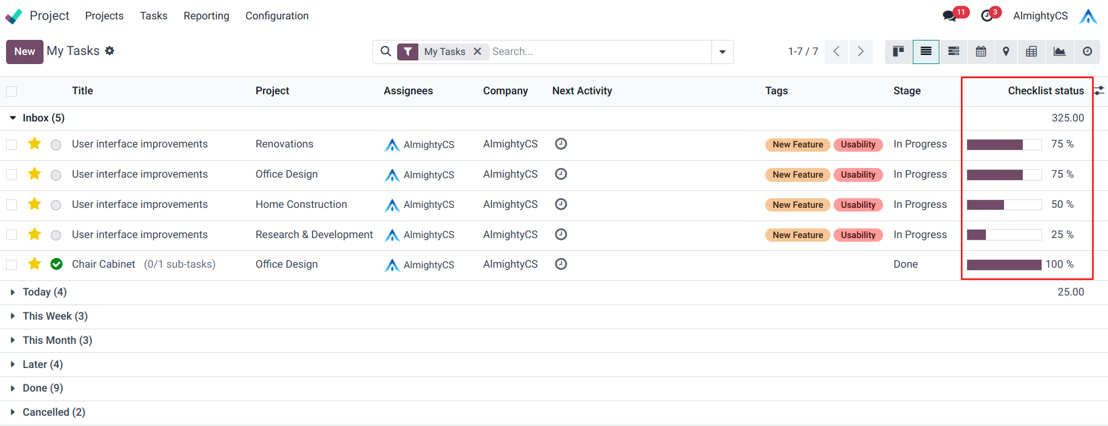Image resolution: width=1108 pixels, height=426 pixels.
Task: Open the Reporting menu
Action: (206, 16)
